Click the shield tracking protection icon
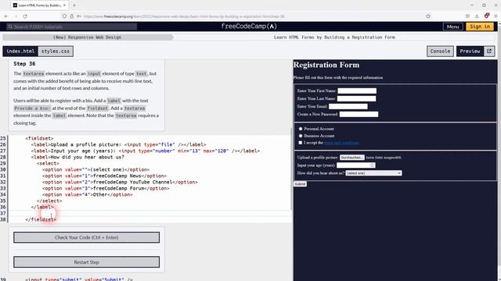Viewport: 501px width, 281px height. pos(64,16)
